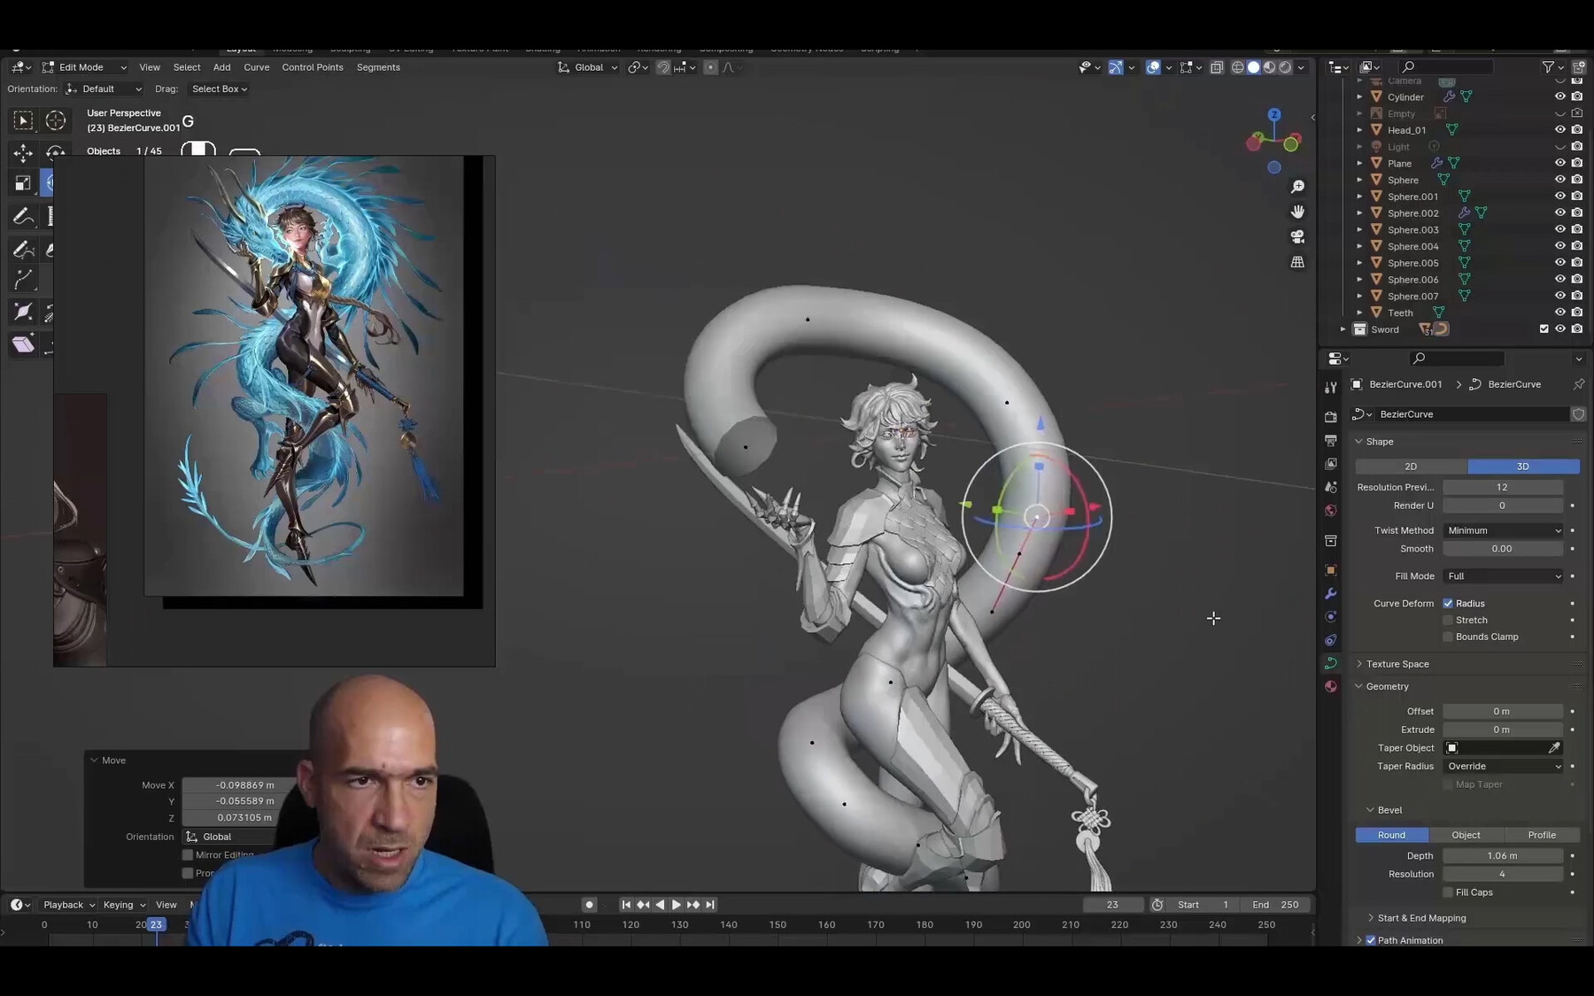The width and height of the screenshot is (1594, 996).
Task: Set curve shape to 2D
Action: click(x=1411, y=467)
